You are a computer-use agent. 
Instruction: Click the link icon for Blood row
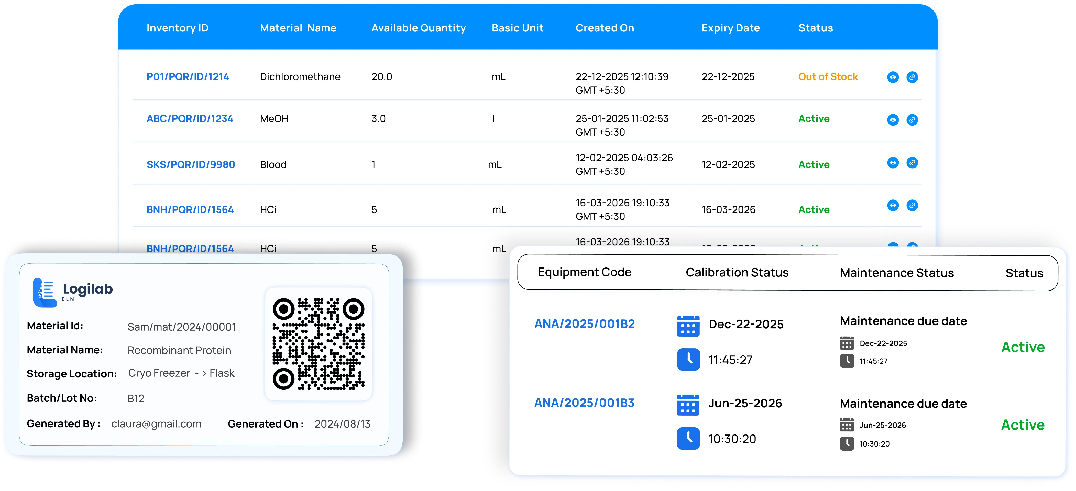[x=912, y=163]
